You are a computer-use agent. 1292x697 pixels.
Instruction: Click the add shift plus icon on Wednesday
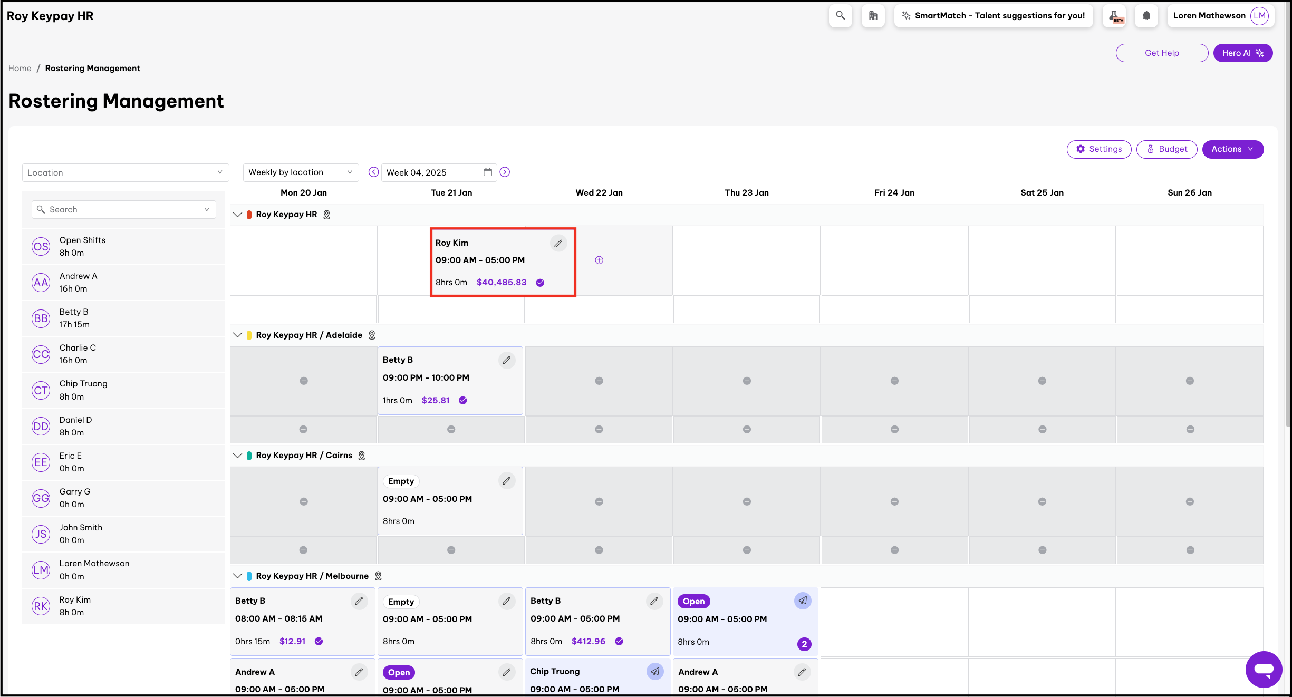click(599, 260)
